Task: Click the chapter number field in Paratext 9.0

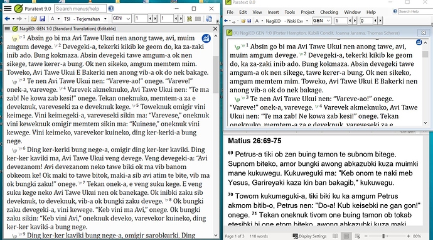Action: coord(141,19)
